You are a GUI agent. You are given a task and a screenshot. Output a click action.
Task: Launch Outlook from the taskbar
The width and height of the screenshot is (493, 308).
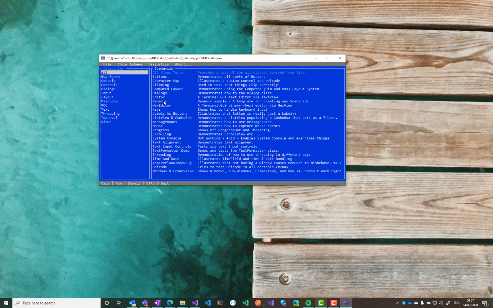click(x=132, y=303)
